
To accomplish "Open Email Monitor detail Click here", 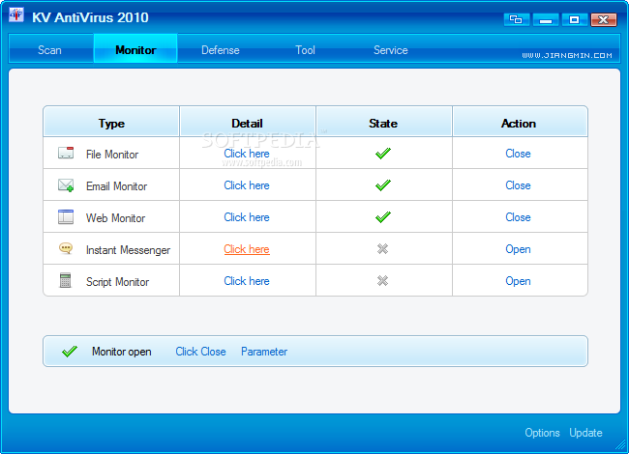I will (x=247, y=185).
